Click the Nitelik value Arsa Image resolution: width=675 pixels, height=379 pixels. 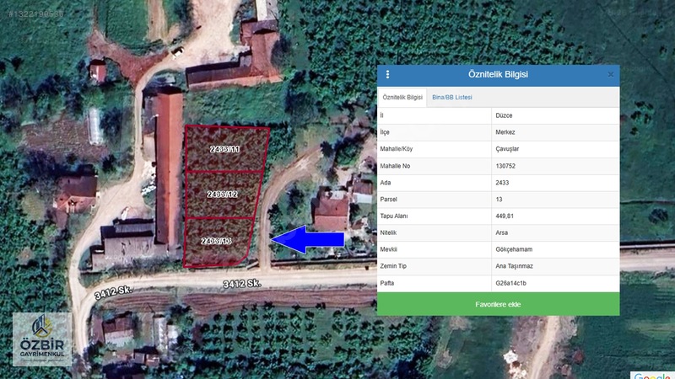(501, 233)
